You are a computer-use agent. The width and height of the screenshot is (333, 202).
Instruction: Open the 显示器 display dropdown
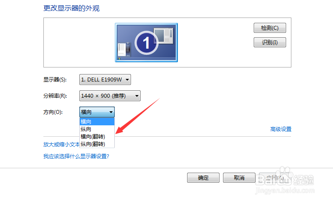127,80
